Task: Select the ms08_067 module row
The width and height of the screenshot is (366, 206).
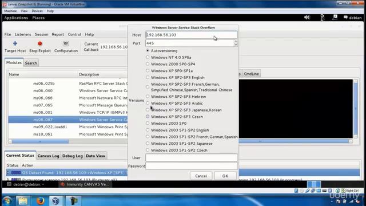Action: 67,120
